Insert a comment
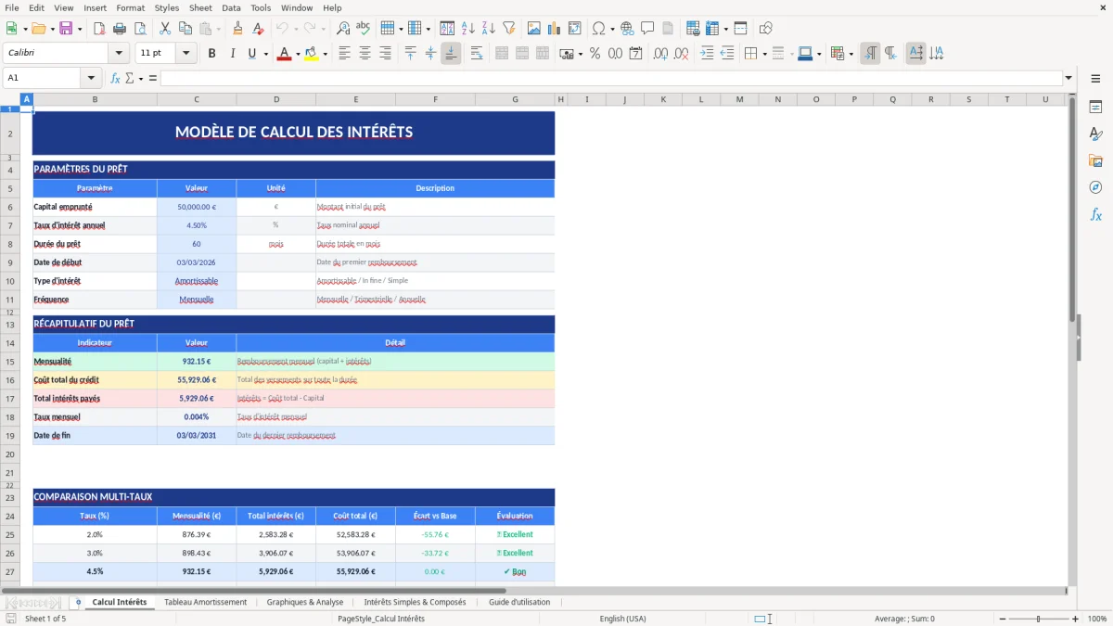Screen dimensions: 1113x626 pos(647,28)
